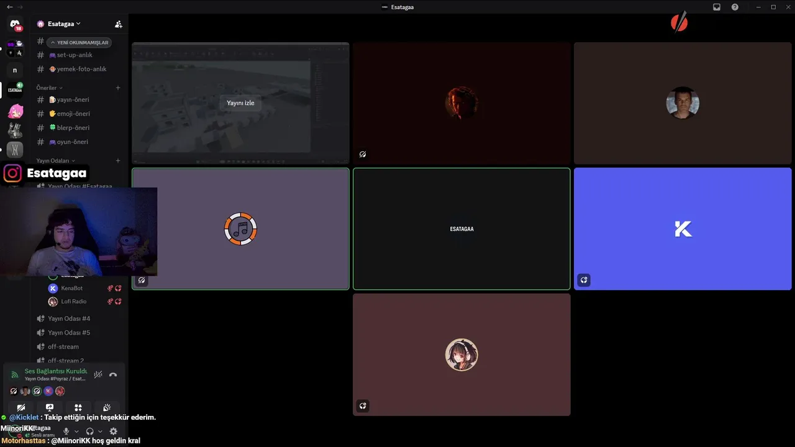This screenshot has height=447, width=795.
Task: Click the Ses Bağlantısı Kuruldu connection status
Action: 56,371
